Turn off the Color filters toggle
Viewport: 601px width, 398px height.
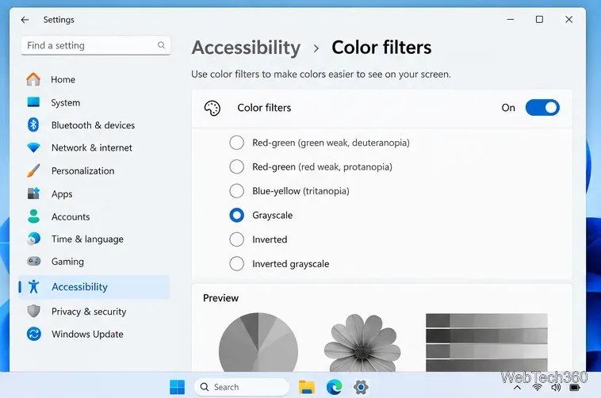[x=542, y=108]
